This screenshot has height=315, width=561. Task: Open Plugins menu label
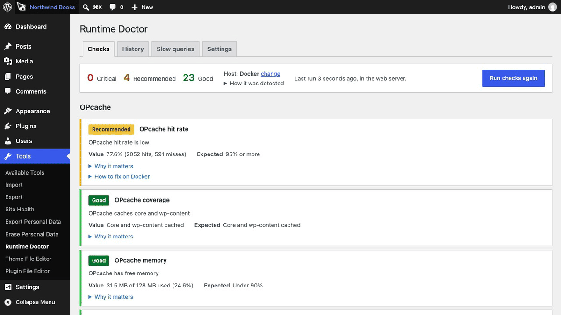pyautogui.click(x=26, y=126)
